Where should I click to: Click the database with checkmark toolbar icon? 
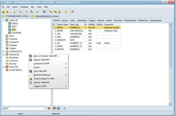(x=59, y=12)
